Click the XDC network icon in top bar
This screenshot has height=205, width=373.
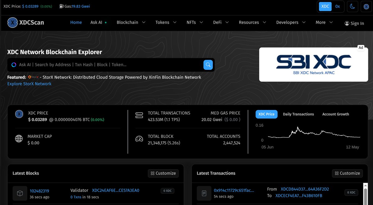tap(366, 7)
